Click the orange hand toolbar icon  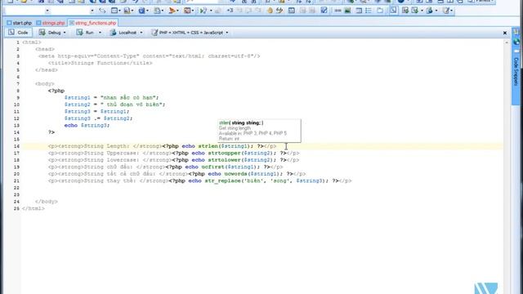point(270,11)
